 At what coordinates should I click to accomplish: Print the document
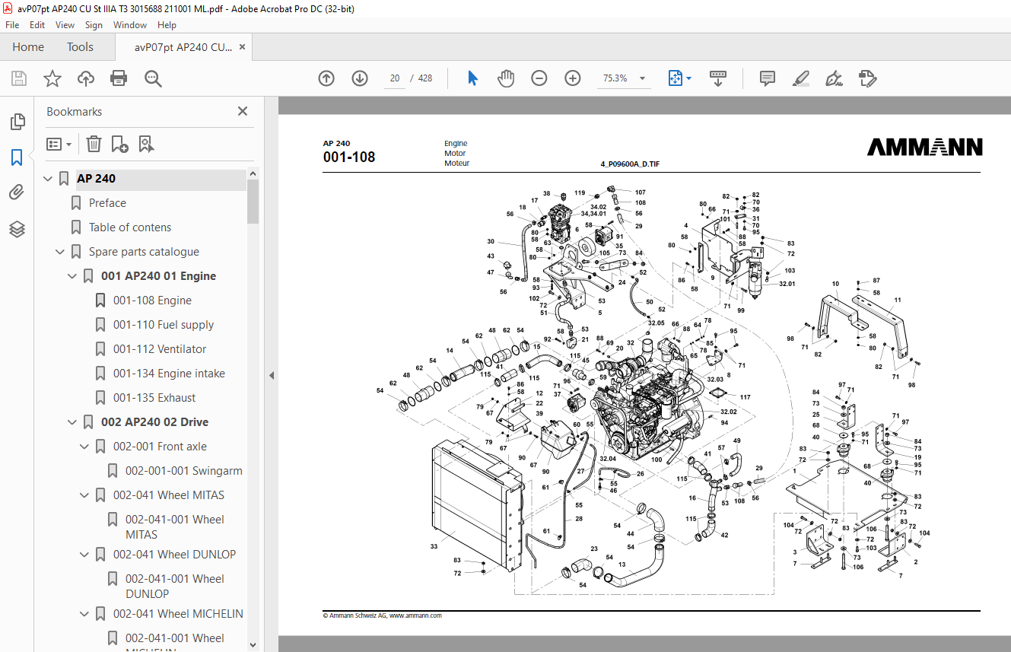[x=119, y=78]
